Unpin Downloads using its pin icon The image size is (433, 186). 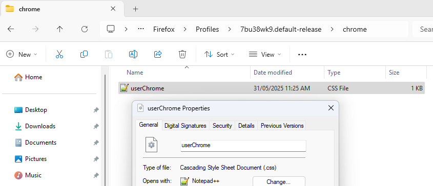click(x=96, y=126)
